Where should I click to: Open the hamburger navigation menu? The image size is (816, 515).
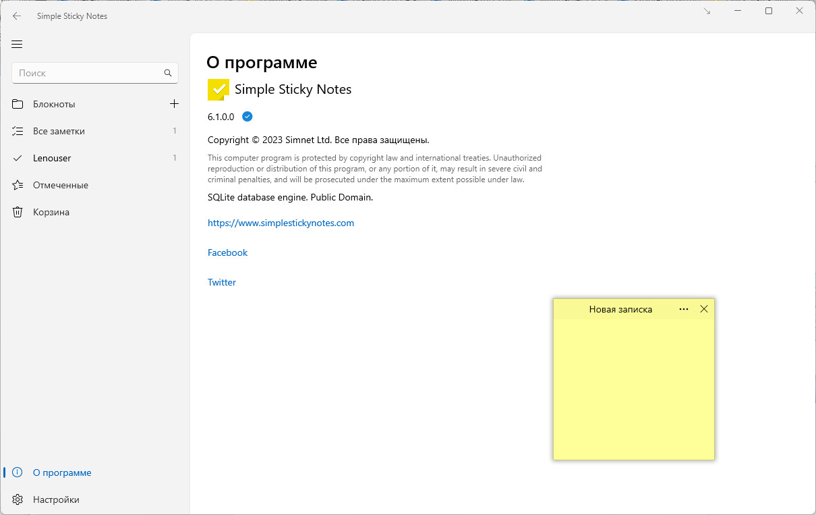18,45
